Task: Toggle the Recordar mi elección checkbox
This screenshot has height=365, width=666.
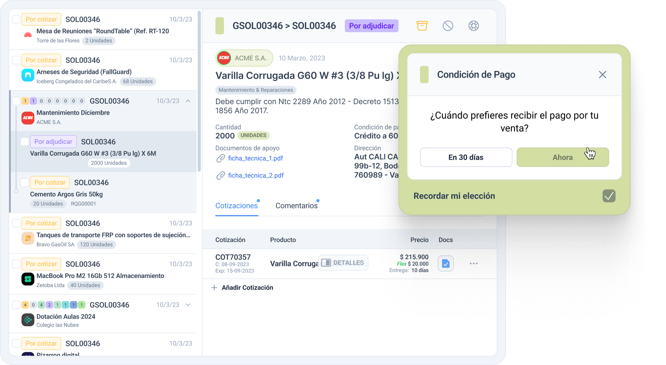Action: coord(609,196)
